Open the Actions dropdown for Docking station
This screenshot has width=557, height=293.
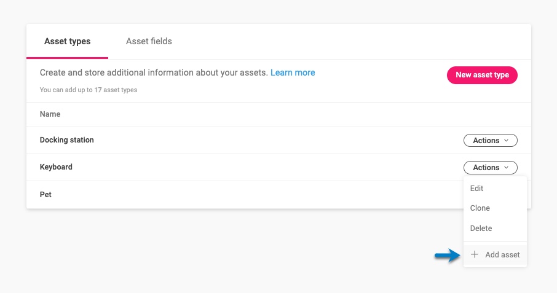tap(490, 141)
